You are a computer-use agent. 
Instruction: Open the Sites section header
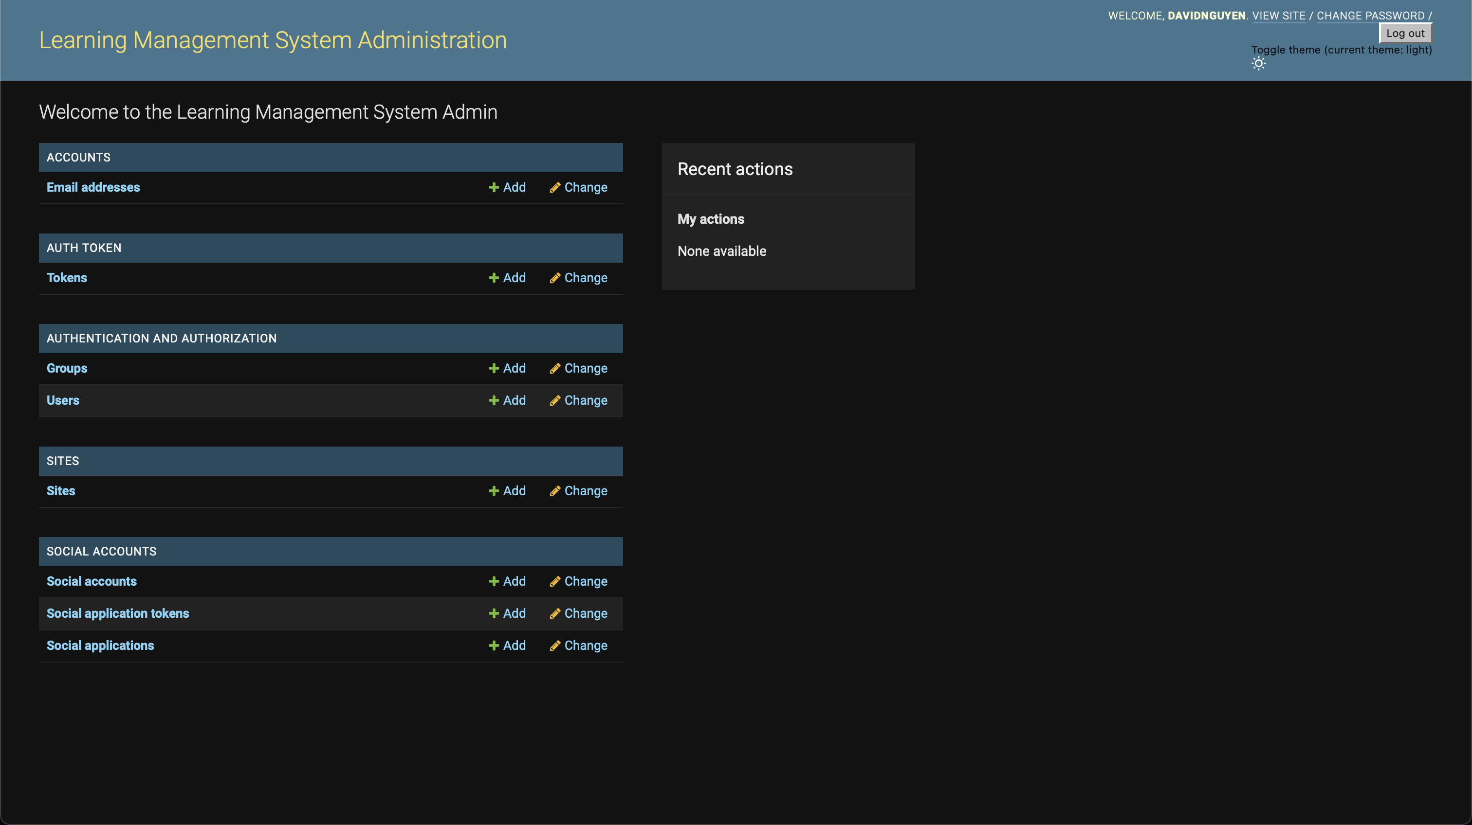point(63,461)
